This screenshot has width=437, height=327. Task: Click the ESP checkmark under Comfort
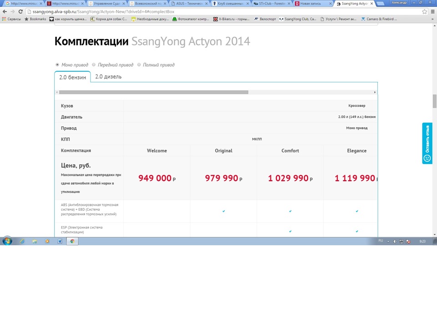(x=290, y=231)
